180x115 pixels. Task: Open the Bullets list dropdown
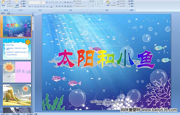57,2
